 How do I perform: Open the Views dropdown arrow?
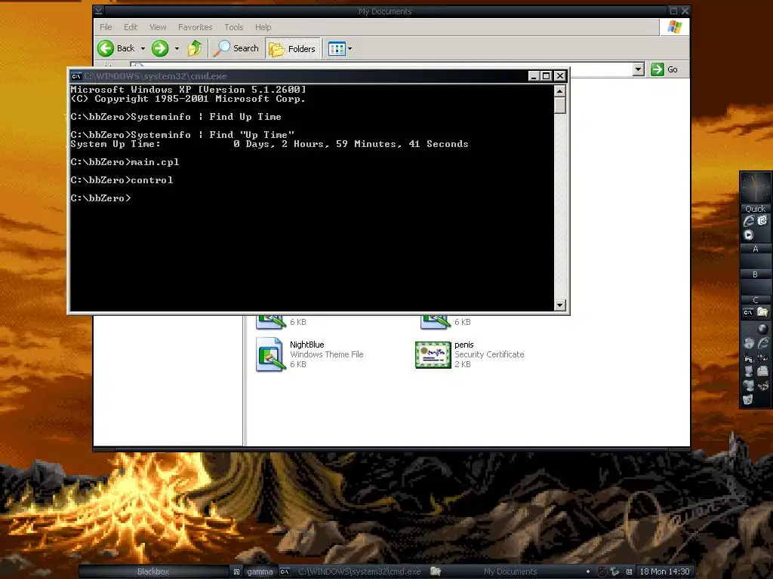coord(350,49)
